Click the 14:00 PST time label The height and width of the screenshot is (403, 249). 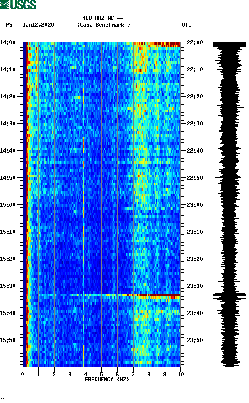[8, 42]
